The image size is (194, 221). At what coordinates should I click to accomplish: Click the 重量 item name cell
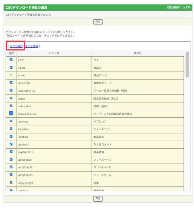point(138,183)
